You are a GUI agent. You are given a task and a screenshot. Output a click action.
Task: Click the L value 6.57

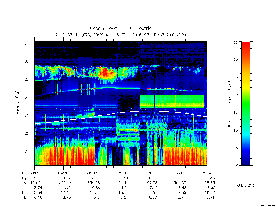[x=124, y=198]
